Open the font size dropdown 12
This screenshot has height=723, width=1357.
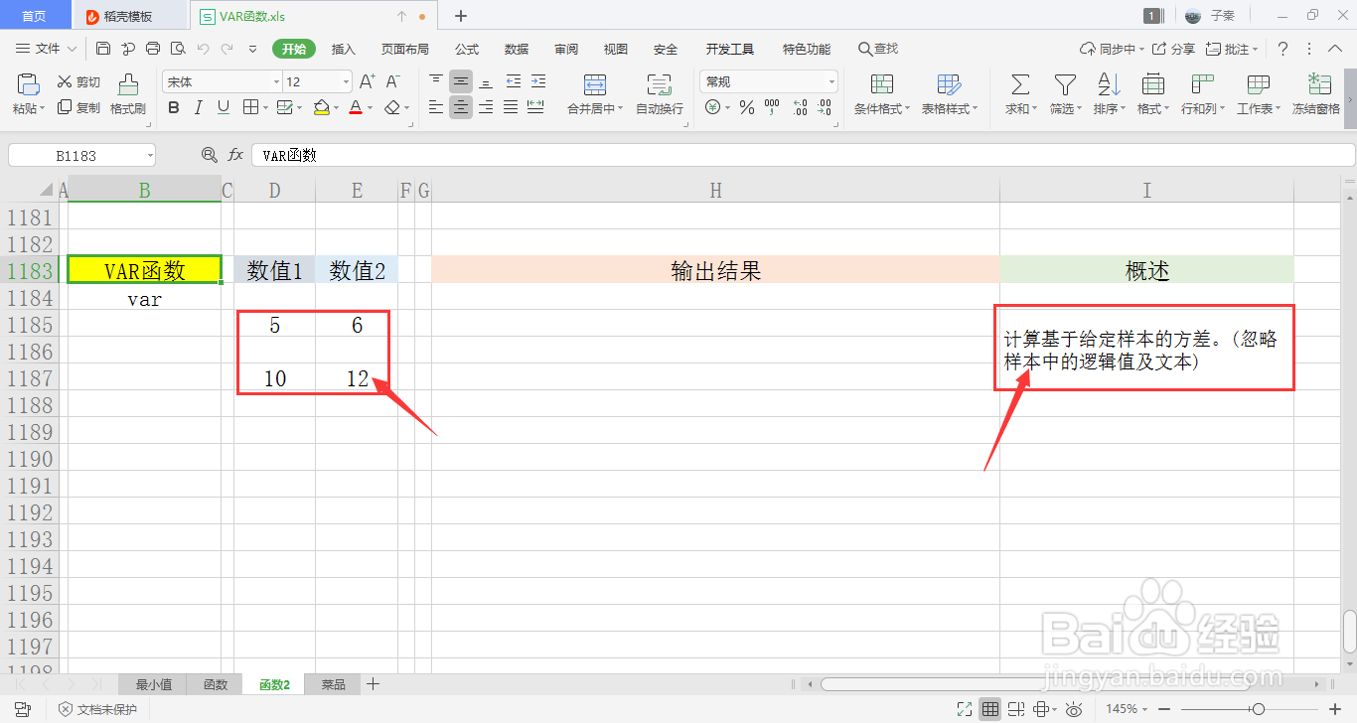pyautogui.click(x=346, y=82)
